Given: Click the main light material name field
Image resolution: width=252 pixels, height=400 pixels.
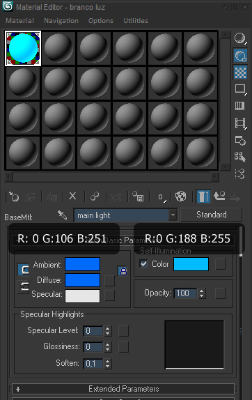Looking at the screenshot, I should point(121,215).
